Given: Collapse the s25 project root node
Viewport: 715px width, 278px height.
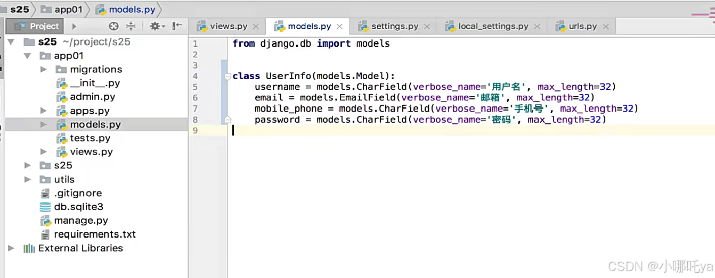Looking at the screenshot, I should click(x=11, y=42).
